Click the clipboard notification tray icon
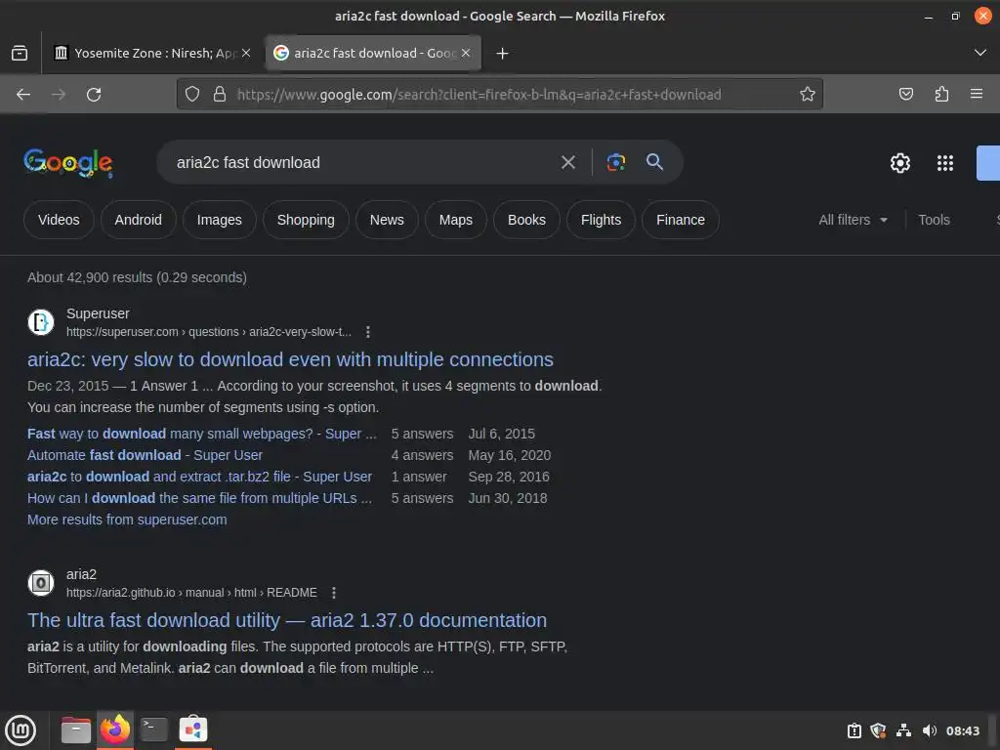This screenshot has height=750, width=1000. pyautogui.click(x=854, y=730)
